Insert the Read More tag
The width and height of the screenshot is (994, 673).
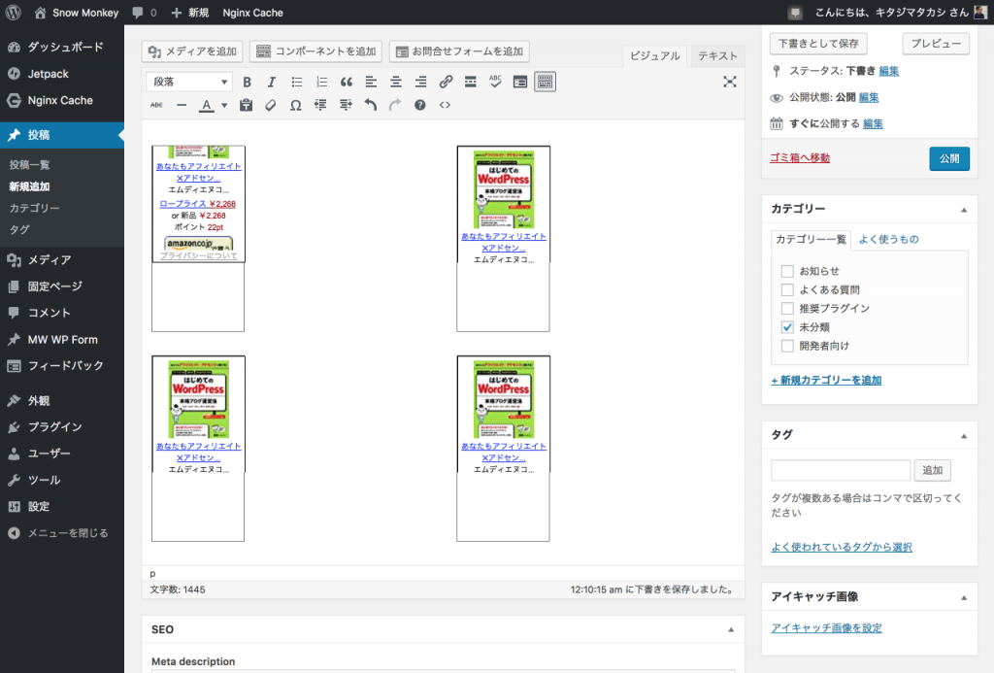[x=471, y=82]
